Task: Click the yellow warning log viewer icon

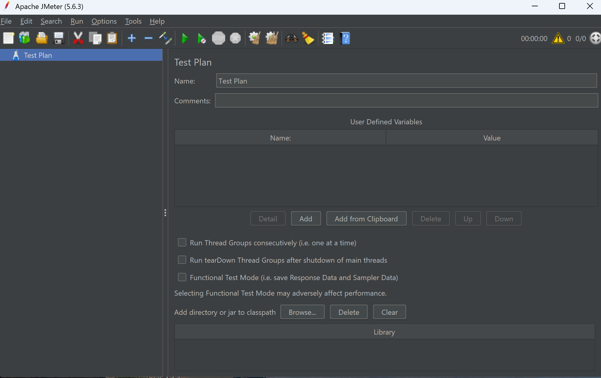Action: pyautogui.click(x=558, y=38)
